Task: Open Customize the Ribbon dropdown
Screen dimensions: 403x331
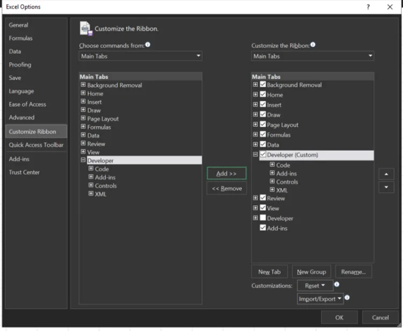Action: 313,56
